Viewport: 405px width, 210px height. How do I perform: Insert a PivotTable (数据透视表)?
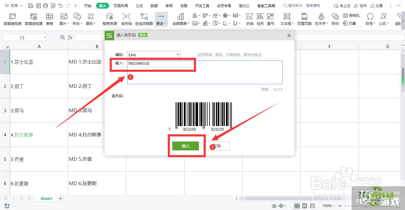13,19
